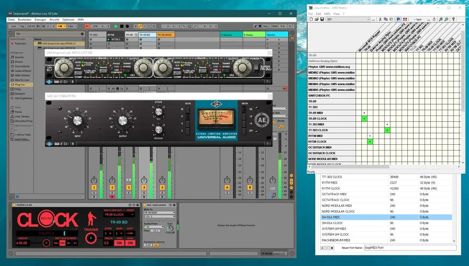Toggle the Key map mode button
Image resolution: width=469 pixels, height=266 pixels.
[266, 27]
